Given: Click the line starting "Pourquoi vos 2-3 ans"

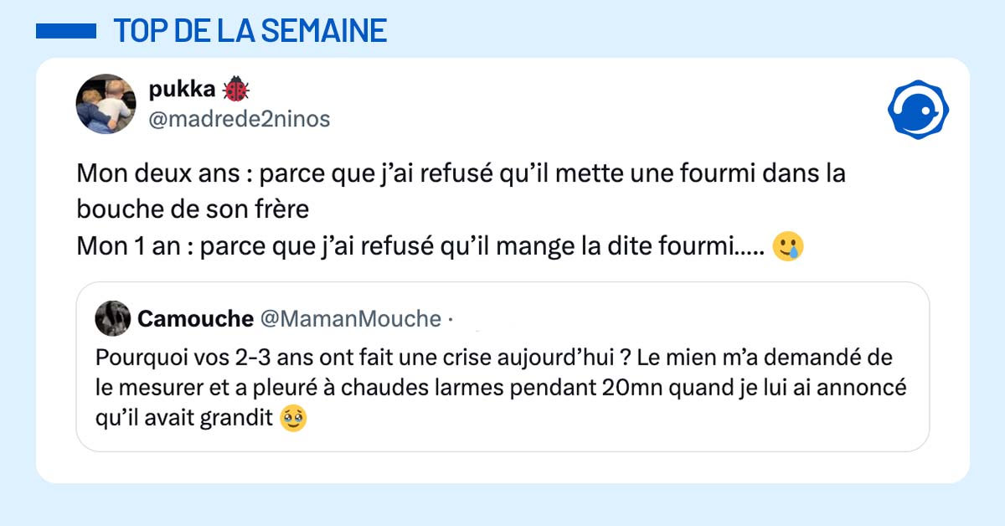Looking at the screenshot, I should click(494, 358).
